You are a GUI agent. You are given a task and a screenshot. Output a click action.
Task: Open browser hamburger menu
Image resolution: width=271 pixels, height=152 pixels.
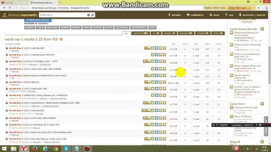[248, 2]
